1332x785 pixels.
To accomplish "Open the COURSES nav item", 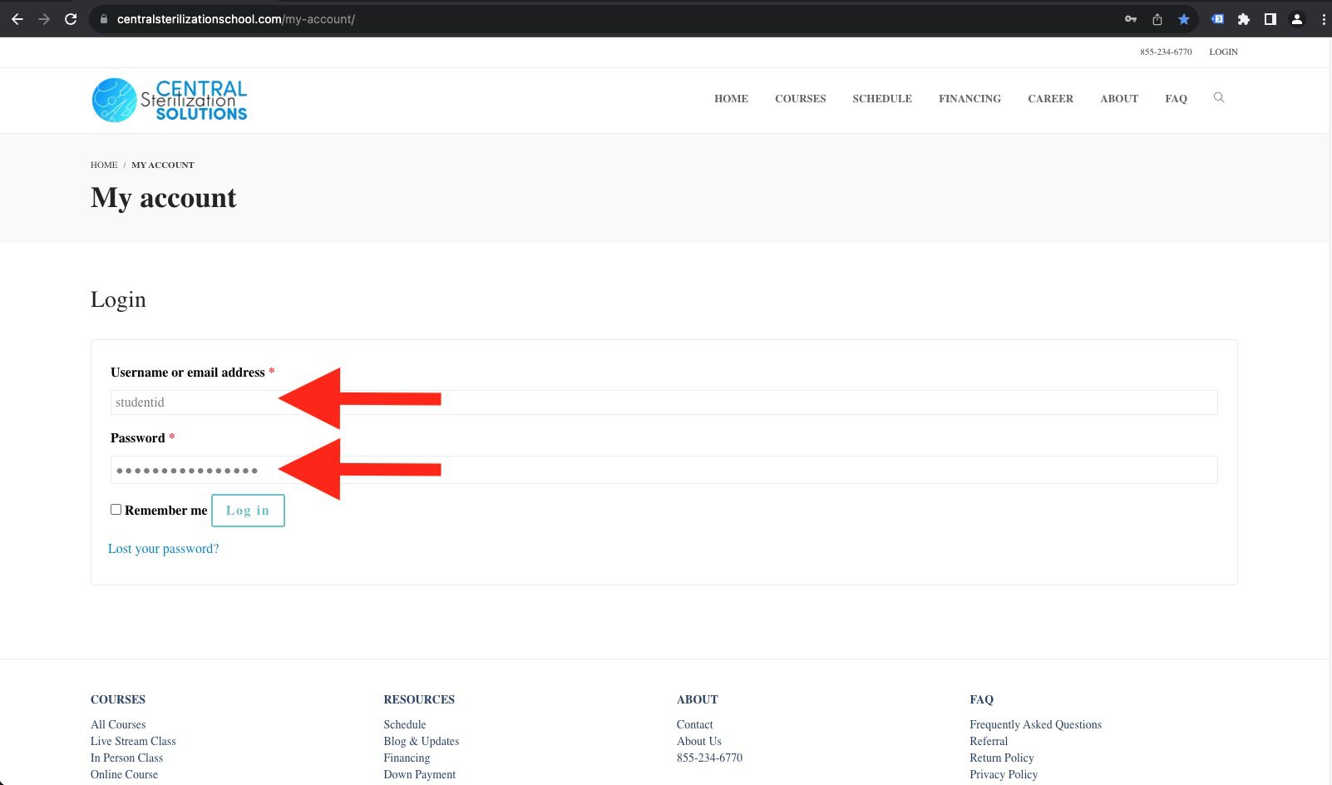I will 801,98.
